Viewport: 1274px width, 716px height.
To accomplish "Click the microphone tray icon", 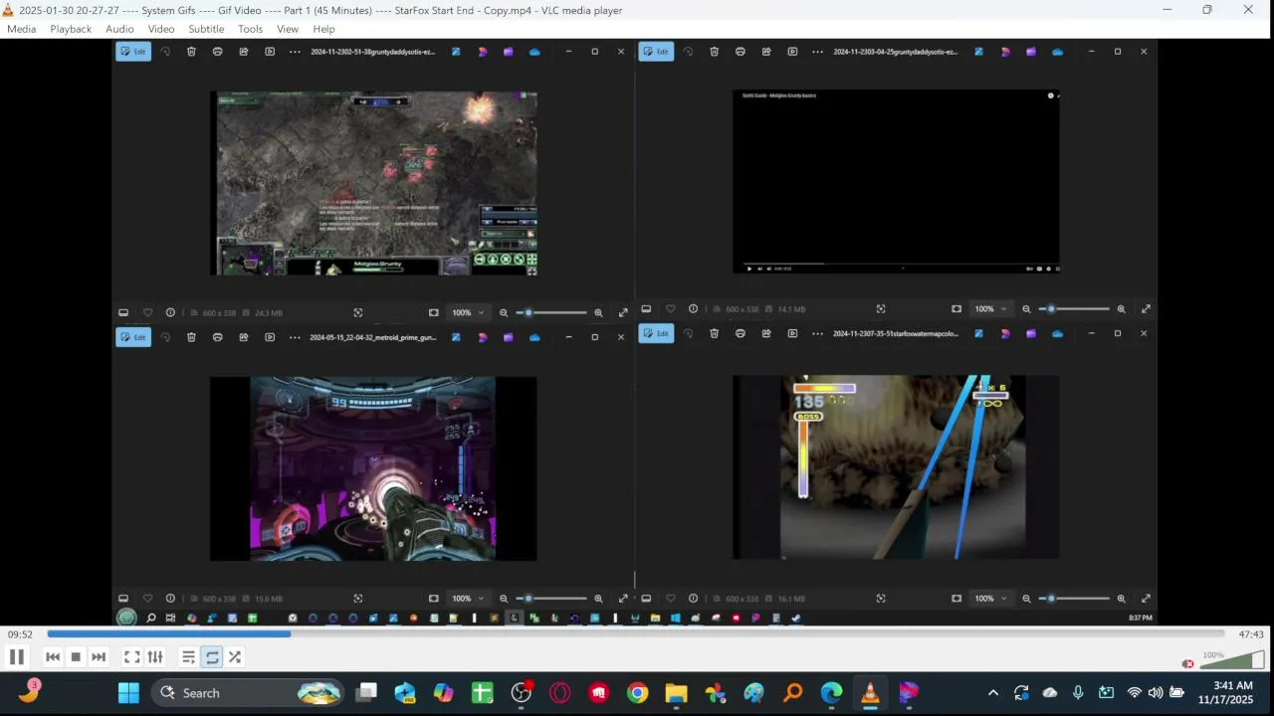I will [x=1078, y=693].
